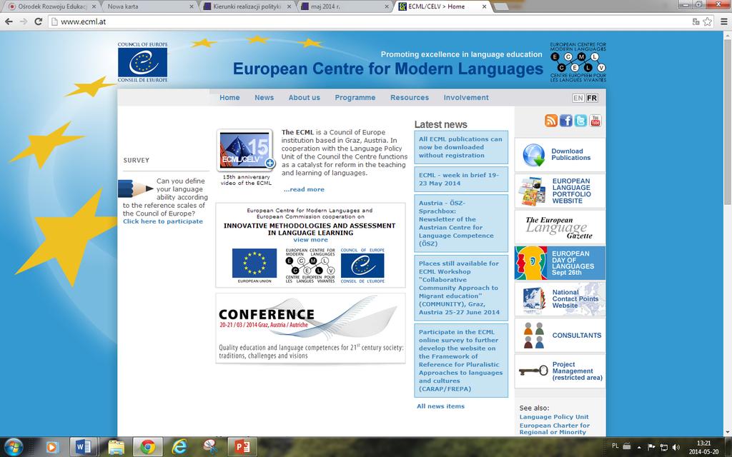Click the ECML/CELV logo in page header
This screenshot has height=457, width=732.
578,62
